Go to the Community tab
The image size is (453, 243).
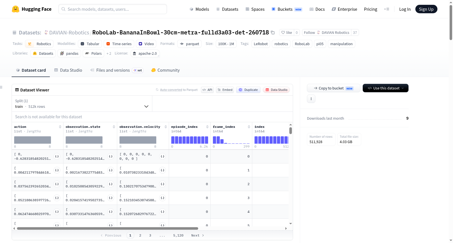165,70
